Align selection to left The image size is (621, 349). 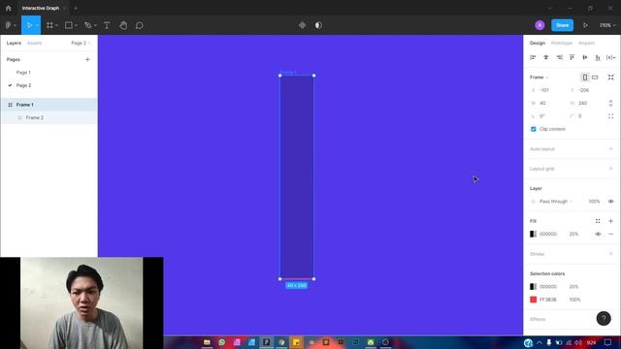[x=533, y=58]
